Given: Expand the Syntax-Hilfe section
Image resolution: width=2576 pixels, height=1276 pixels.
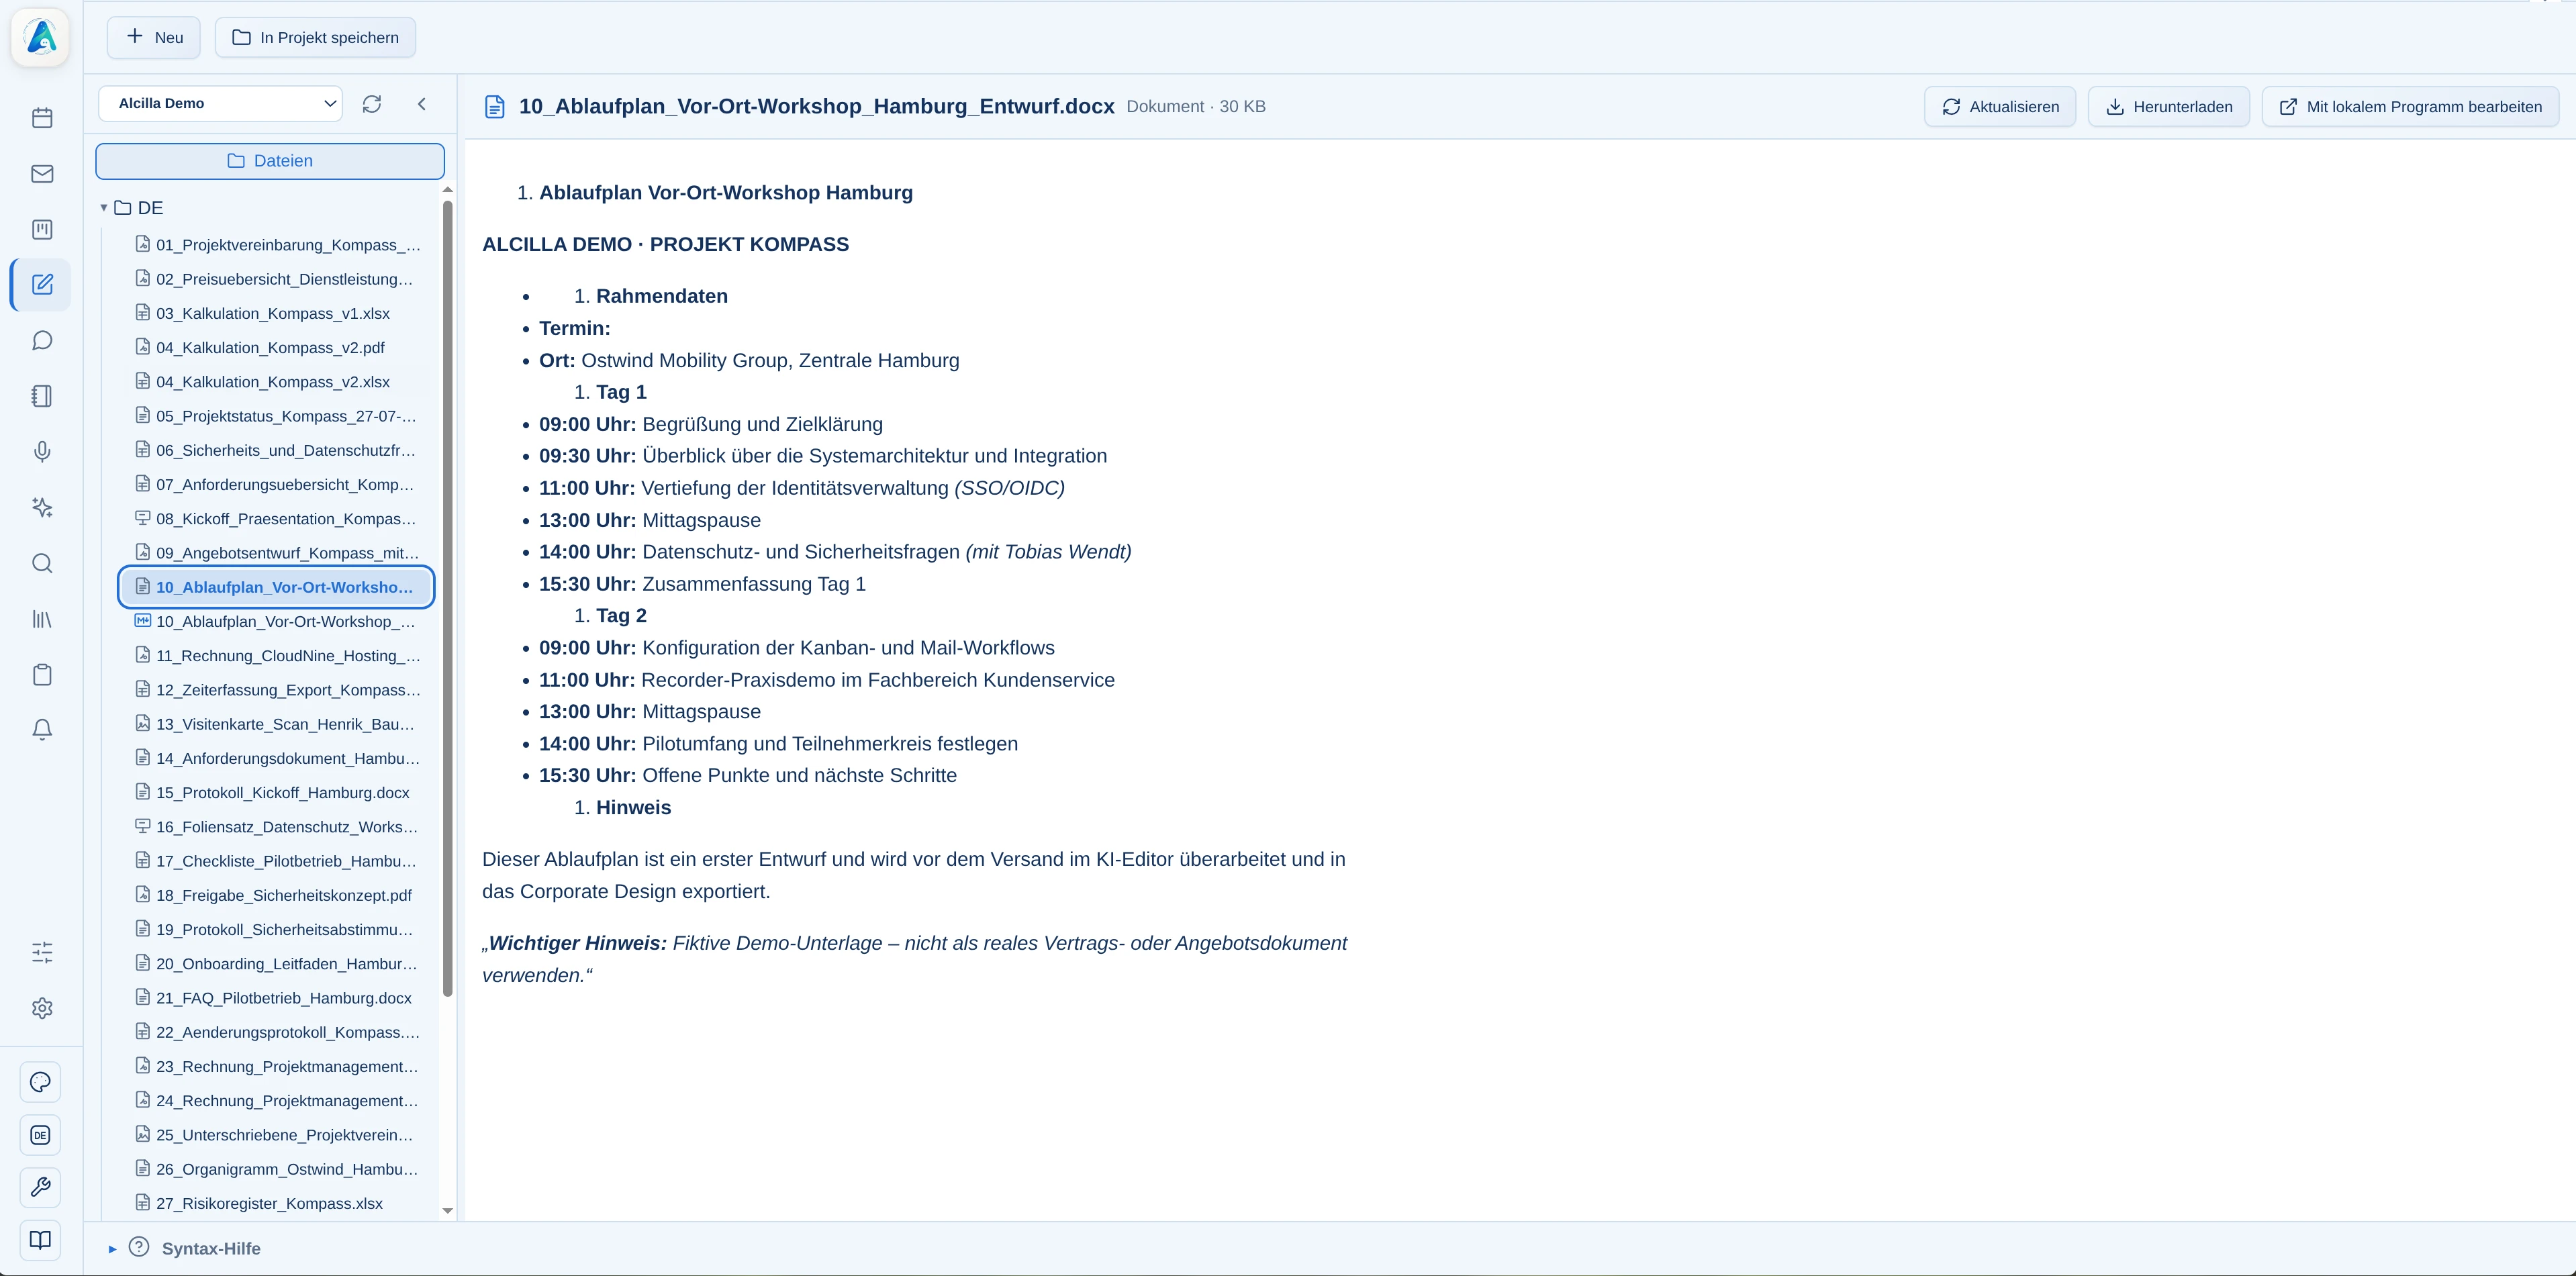Looking at the screenshot, I should tap(112, 1249).
